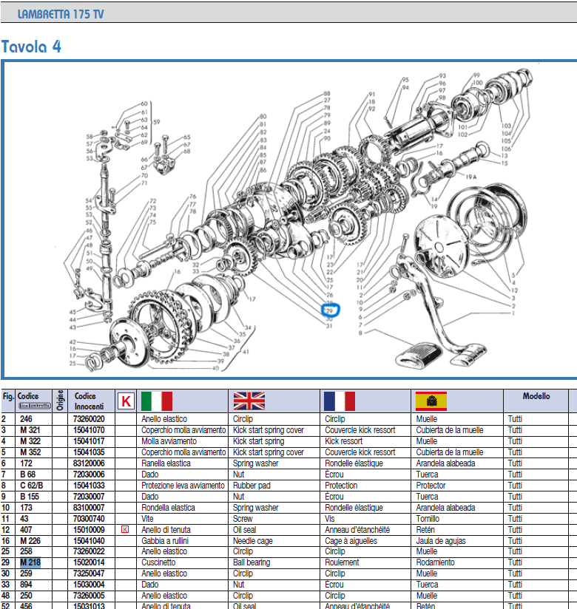Image resolution: width=577 pixels, height=609 pixels.
Task: Click the 'Ball bearing' cell
Action: pos(252,562)
